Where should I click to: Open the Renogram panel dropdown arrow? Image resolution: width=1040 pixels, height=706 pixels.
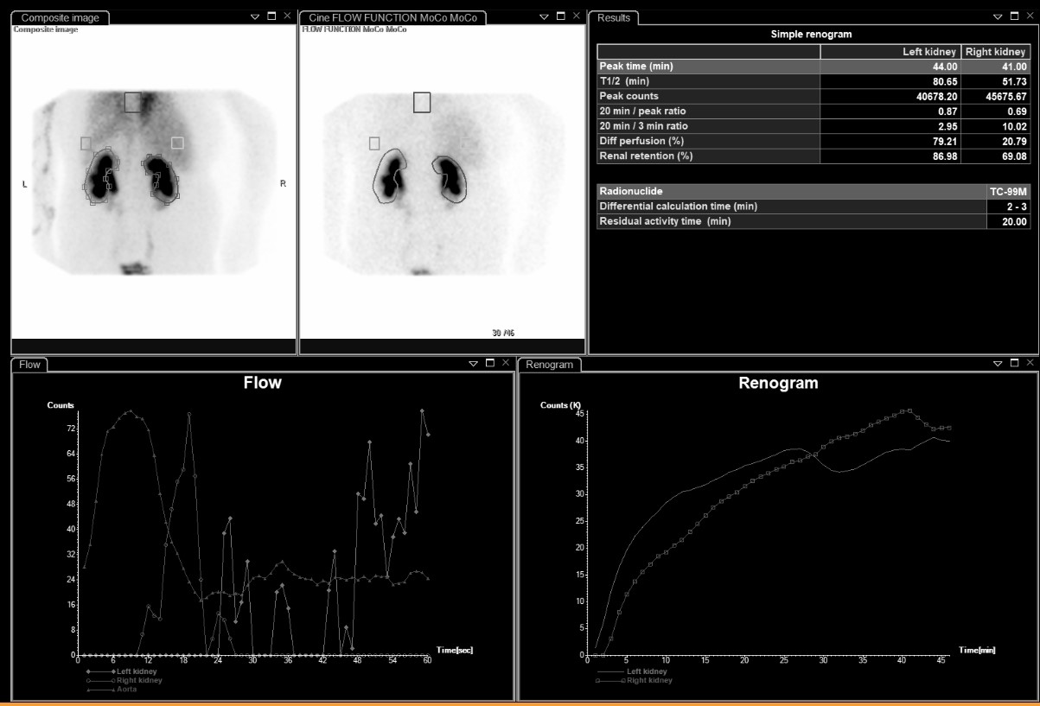(x=999, y=364)
